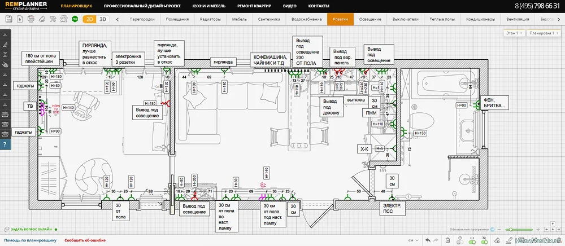Switch the view to 3D mode
This screenshot has width=565, height=246.
[x=103, y=19]
